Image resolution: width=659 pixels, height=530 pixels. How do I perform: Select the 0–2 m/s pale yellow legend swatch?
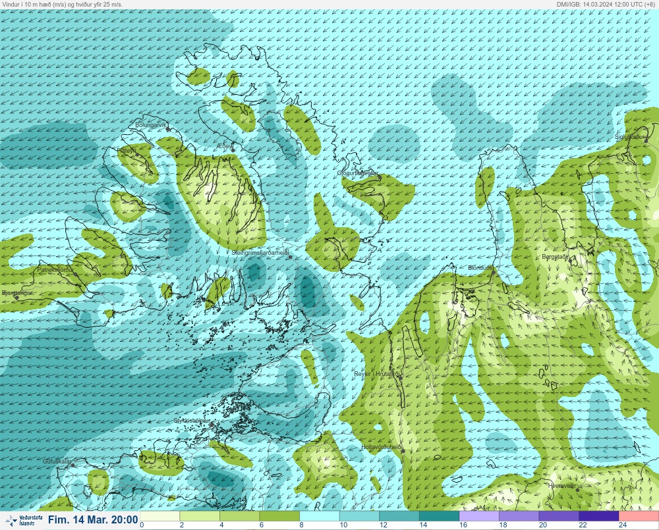tap(159, 516)
